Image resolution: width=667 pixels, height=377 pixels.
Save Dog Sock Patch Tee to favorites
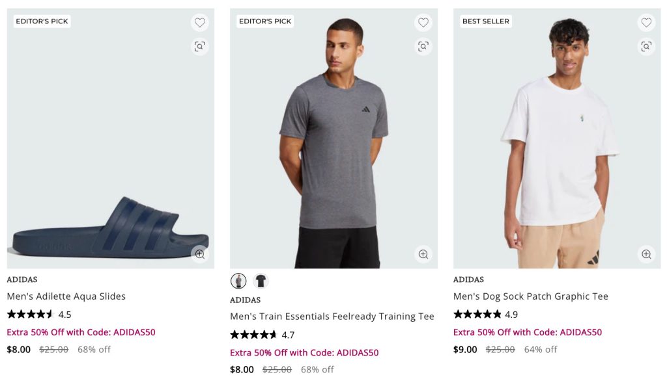[646, 23]
